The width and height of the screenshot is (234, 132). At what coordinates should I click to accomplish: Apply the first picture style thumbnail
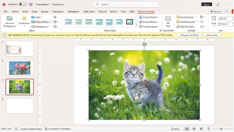pos(68,22)
